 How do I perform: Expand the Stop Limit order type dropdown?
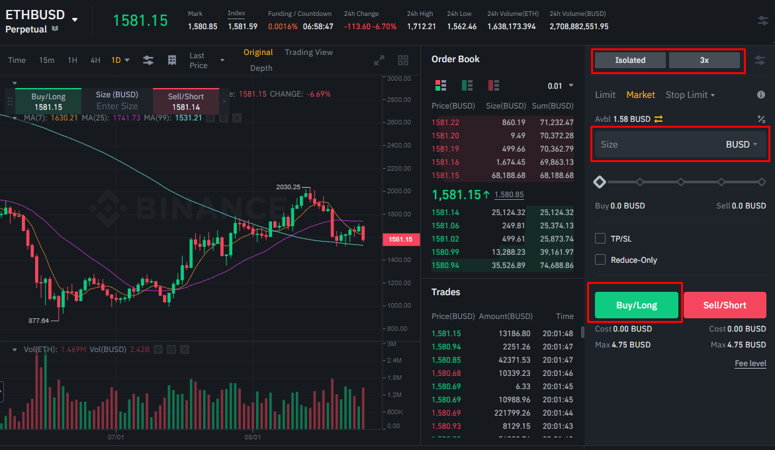coord(713,95)
